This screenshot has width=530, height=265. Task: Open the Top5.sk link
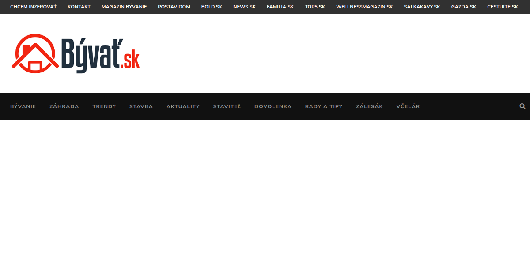(x=315, y=7)
